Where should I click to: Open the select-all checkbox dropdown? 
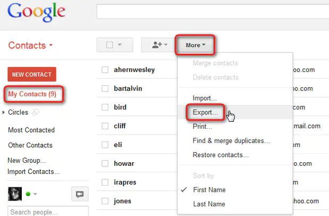click(x=114, y=45)
